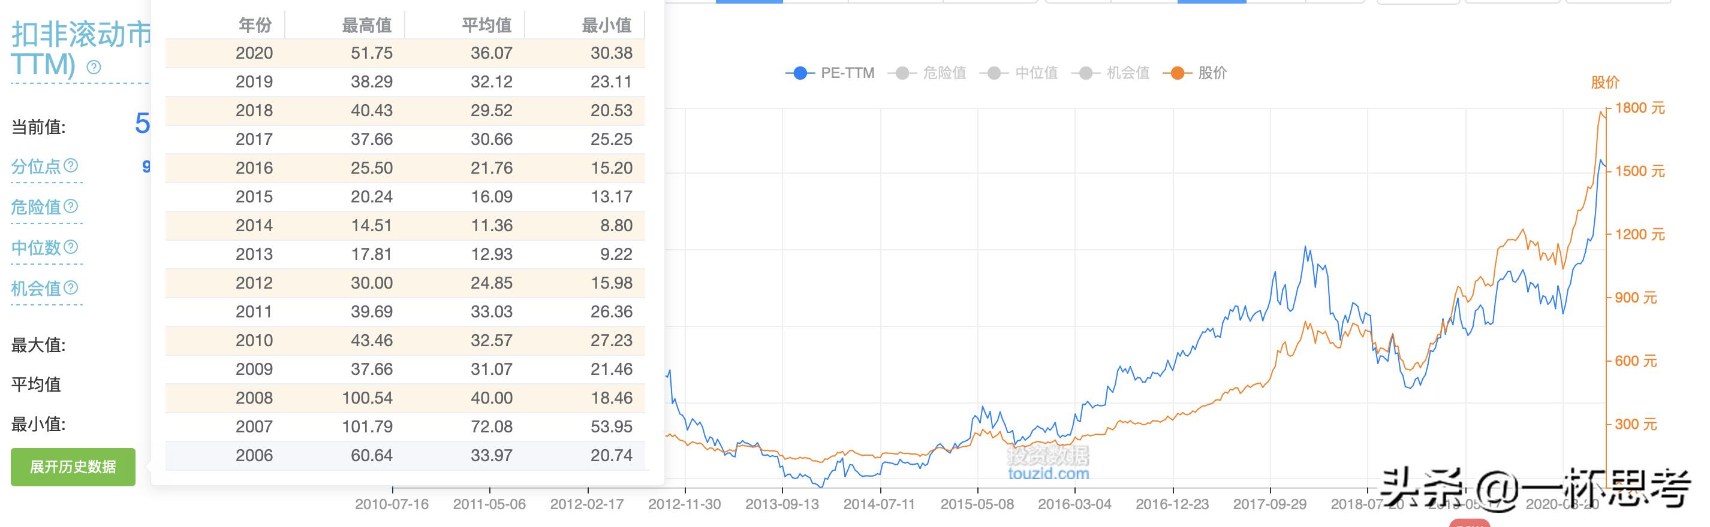
Task: Click the 平均值 column header
Action: [x=487, y=25]
